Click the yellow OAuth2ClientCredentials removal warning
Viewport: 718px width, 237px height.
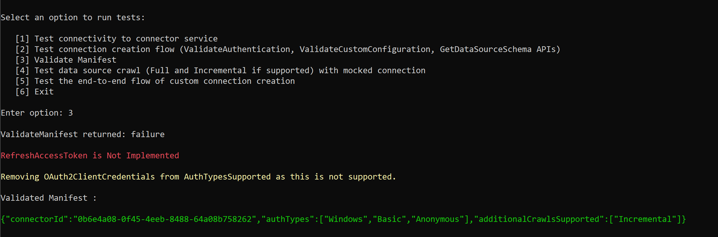198,177
